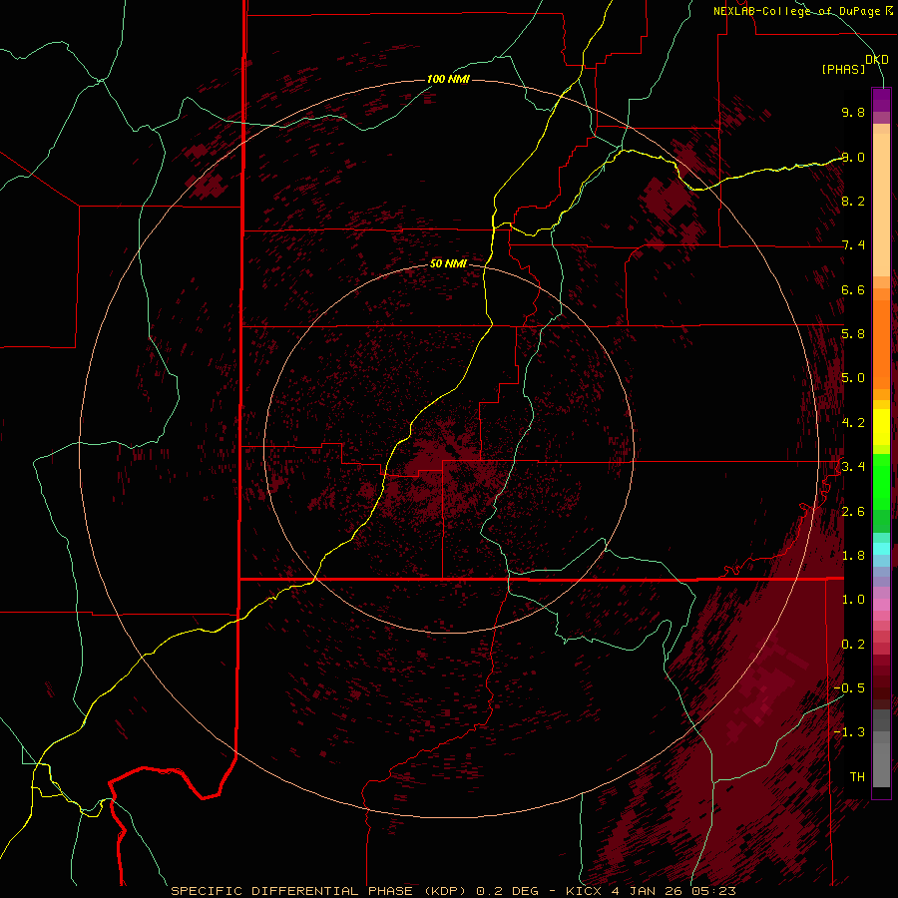The width and height of the screenshot is (898, 898).
Task: Click the -1.3 scale value
Action: click(850, 732)
